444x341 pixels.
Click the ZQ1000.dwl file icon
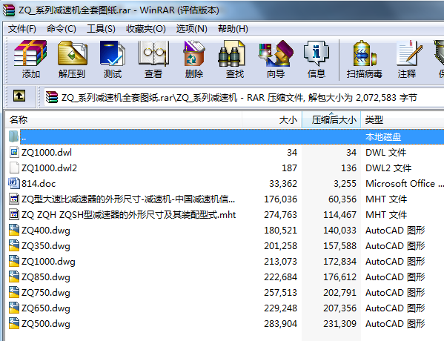pyautogui.click(x=14, y=152)
